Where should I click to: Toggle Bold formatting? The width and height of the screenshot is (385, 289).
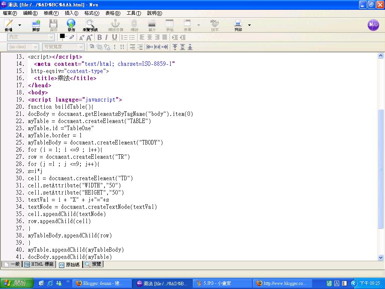(99, 37)
